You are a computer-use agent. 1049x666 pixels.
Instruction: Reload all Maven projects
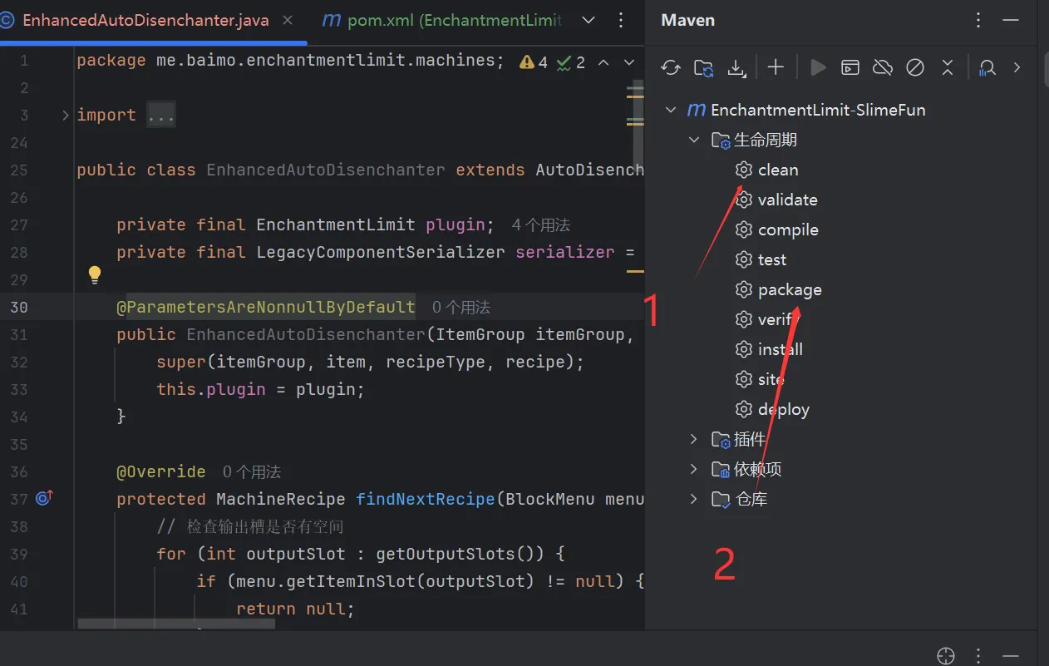671,68
